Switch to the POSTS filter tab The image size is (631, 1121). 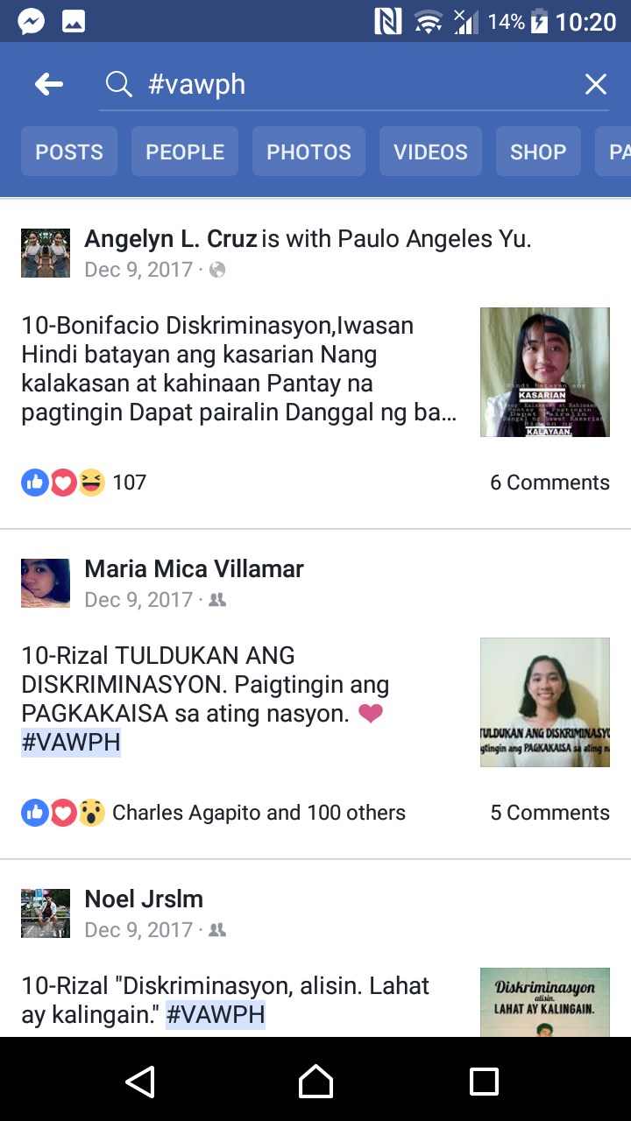coord(69,152)
